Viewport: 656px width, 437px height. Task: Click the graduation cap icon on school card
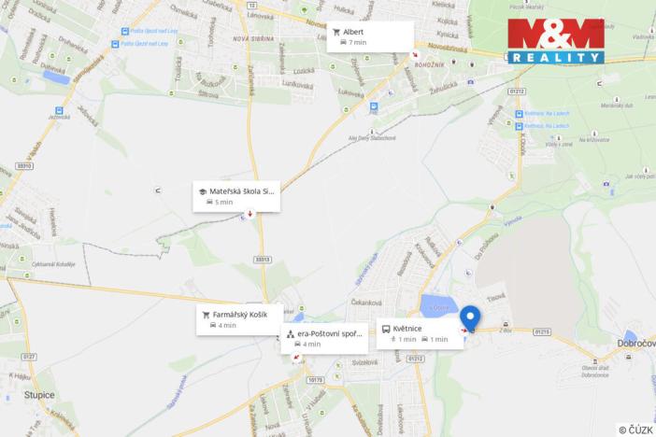coord(203,191)
